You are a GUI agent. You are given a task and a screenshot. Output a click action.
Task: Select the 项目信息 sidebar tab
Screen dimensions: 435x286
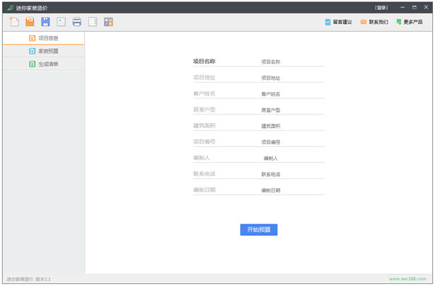(x=43, y=38)
